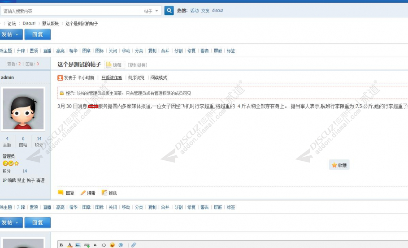The height and width of the screenshot is (248, 408).
Task: Open the hot search term discuz
Action: [x=217, y=11]
